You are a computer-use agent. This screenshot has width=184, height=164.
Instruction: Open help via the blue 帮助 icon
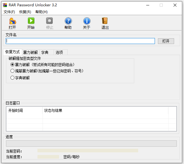click(x=68, y=21)
